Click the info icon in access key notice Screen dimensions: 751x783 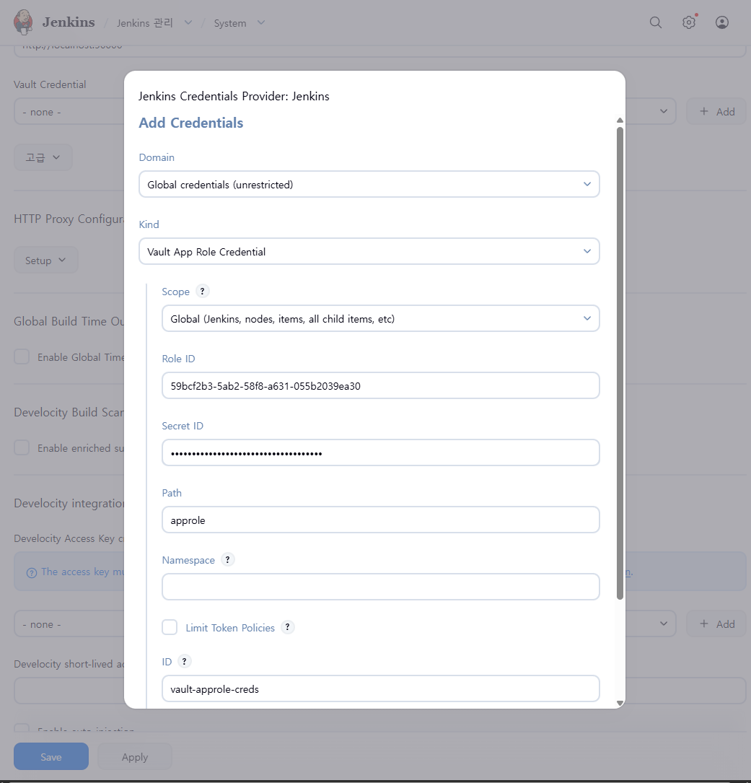[x=32, y=573]
